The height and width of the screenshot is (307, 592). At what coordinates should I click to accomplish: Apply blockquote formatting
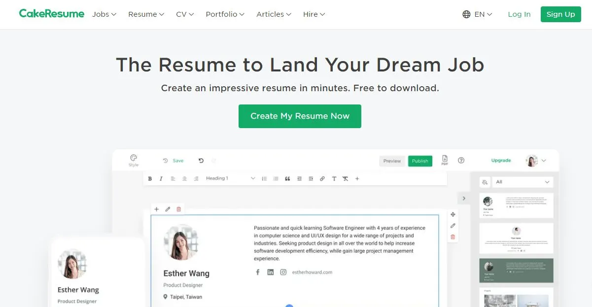point(287,179)
